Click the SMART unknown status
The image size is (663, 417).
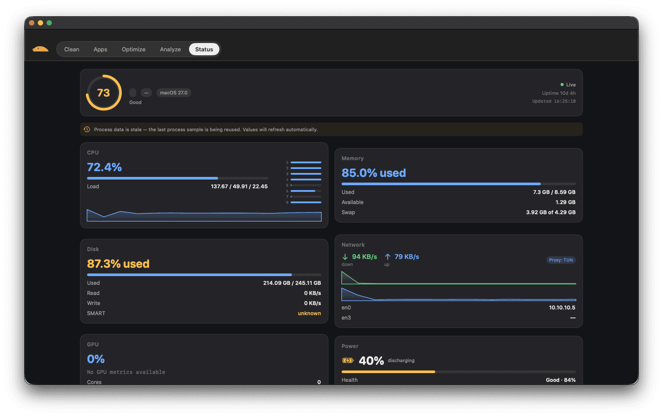click(x=310, y=313)
